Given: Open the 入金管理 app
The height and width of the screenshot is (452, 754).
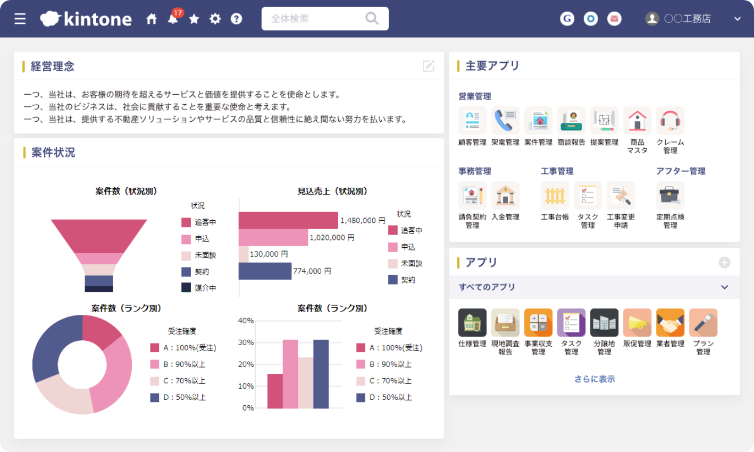Looking at the screenshot, I should point(505,196).
